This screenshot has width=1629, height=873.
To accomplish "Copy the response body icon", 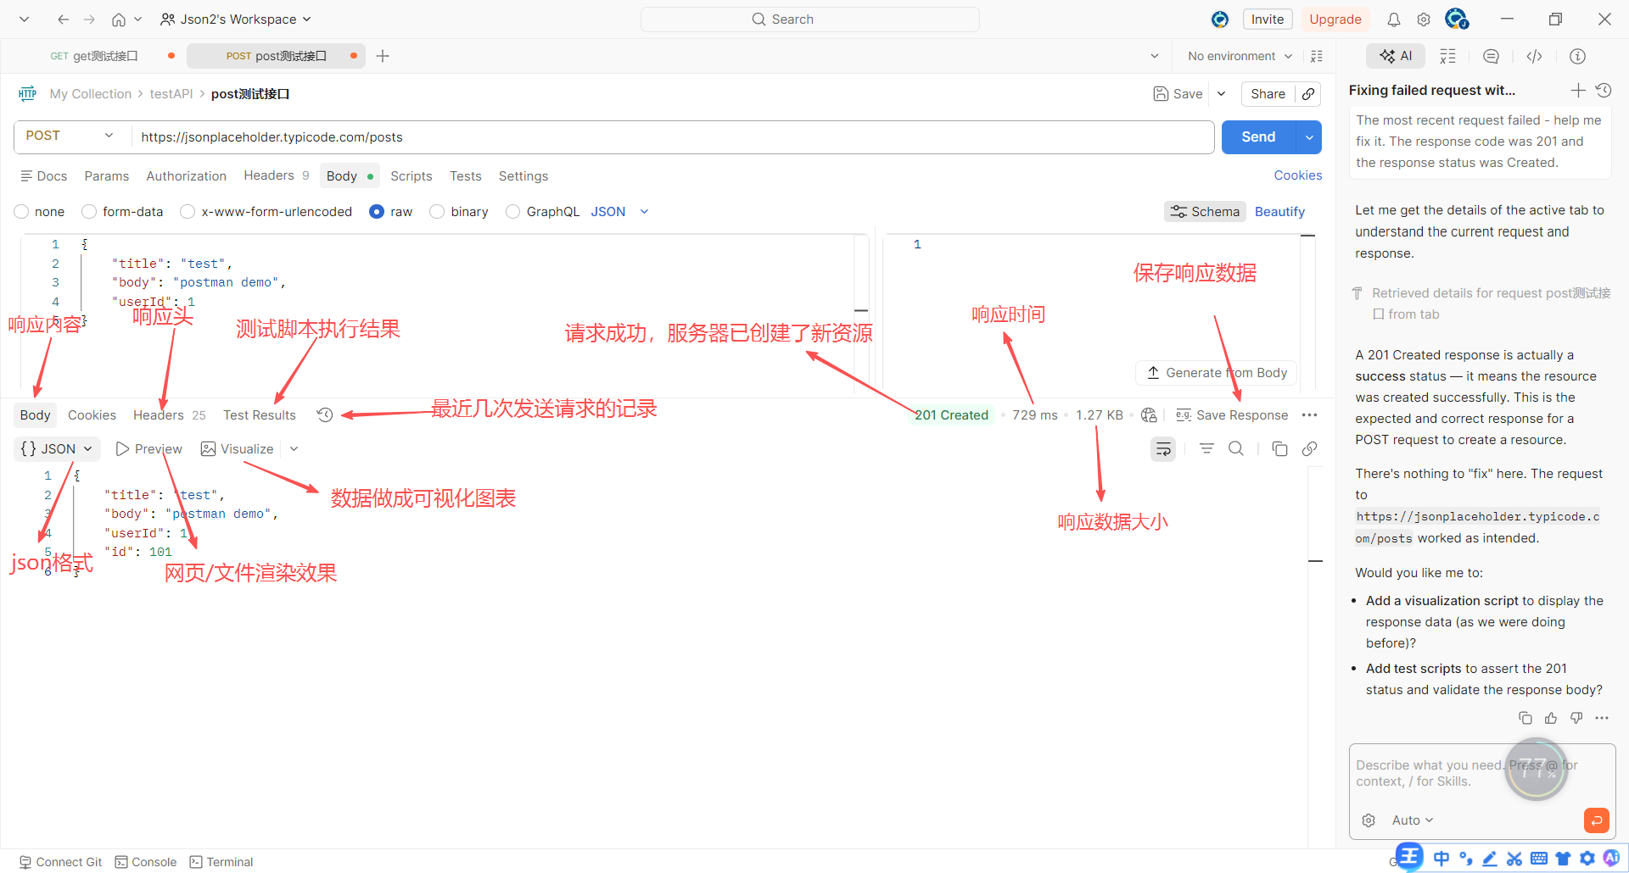I will 1280,448.
